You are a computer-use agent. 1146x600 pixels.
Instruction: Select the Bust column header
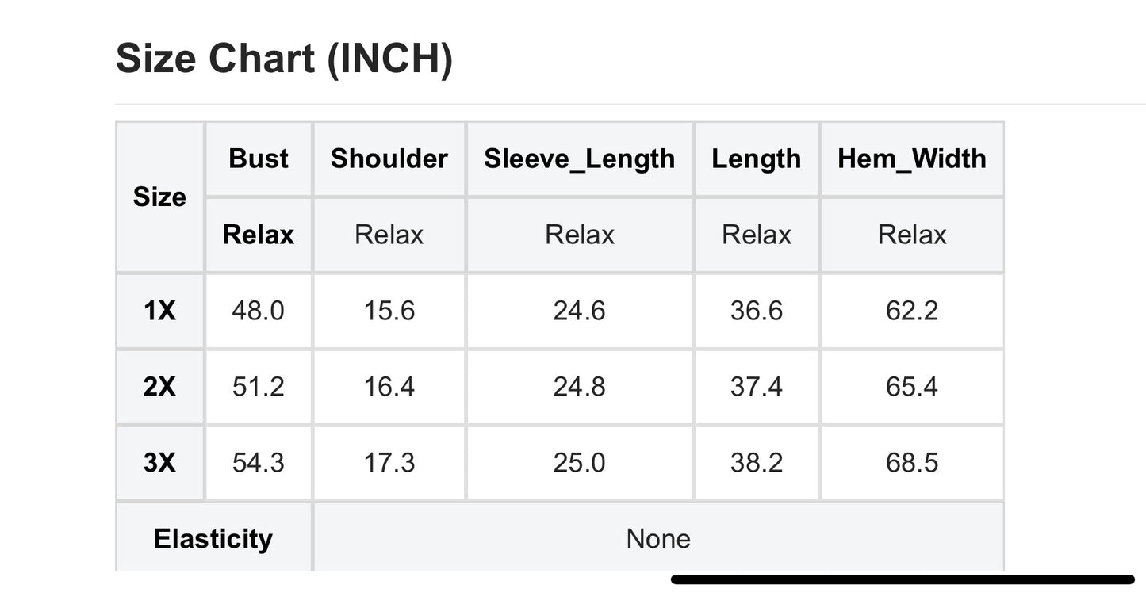(259, 159)
